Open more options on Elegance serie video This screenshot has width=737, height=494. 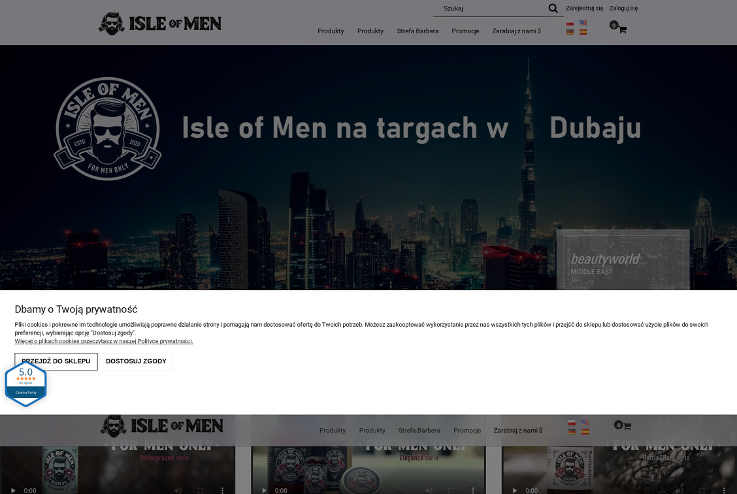(x=473, y=490)
